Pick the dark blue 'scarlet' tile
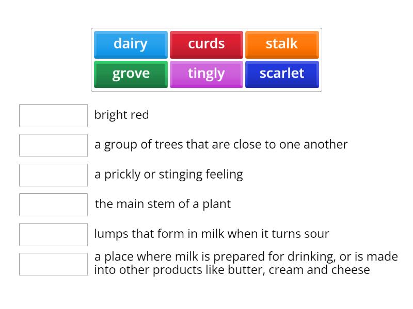The image size is (413, 309). coord(282,74)
